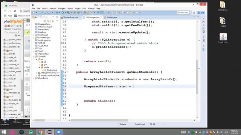This screenshot has width=241, height=135.
Task: Click the Open Perspective icon
Action: click(x=194, y=13)
